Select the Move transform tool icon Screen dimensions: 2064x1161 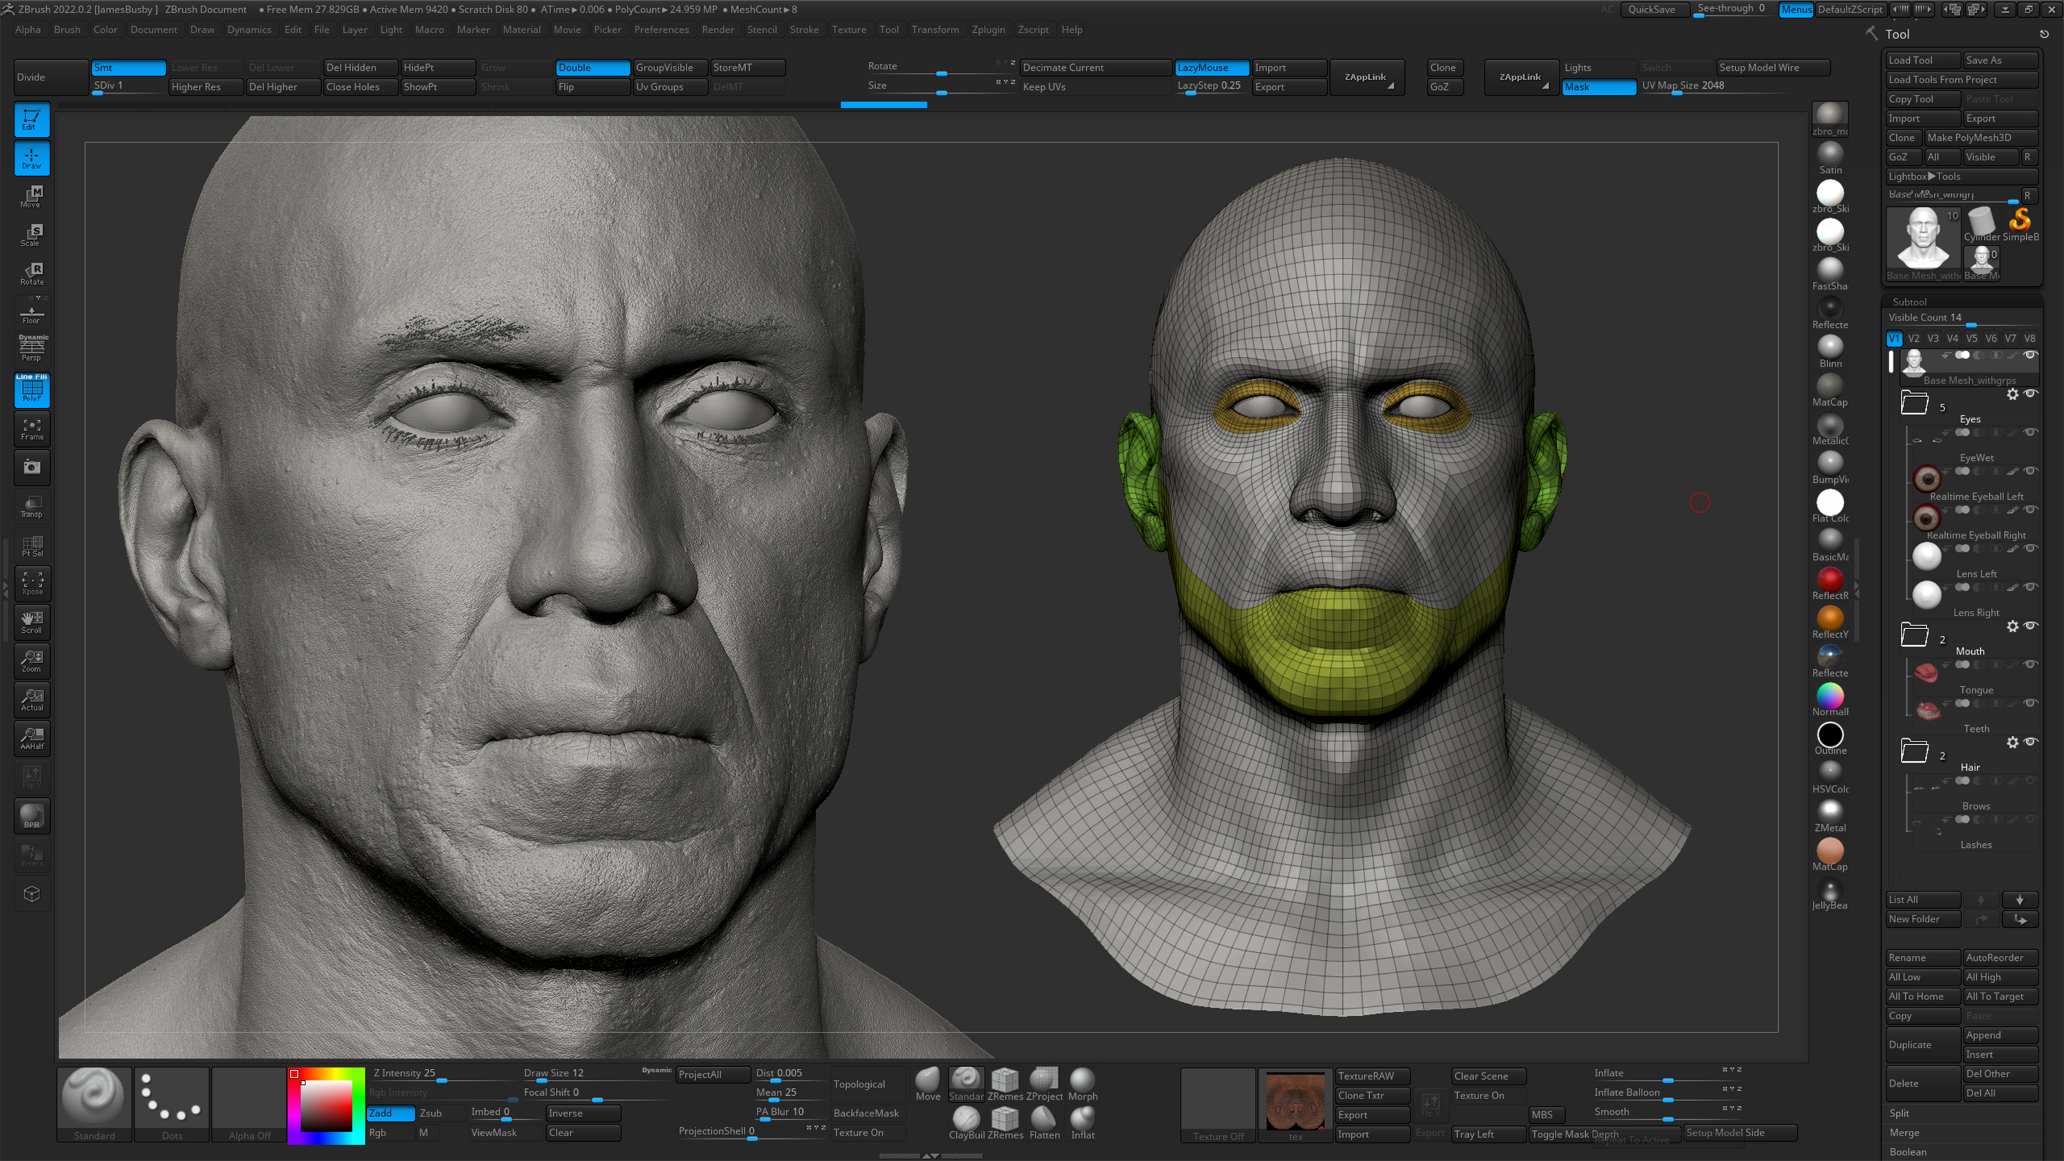point(32,196)
